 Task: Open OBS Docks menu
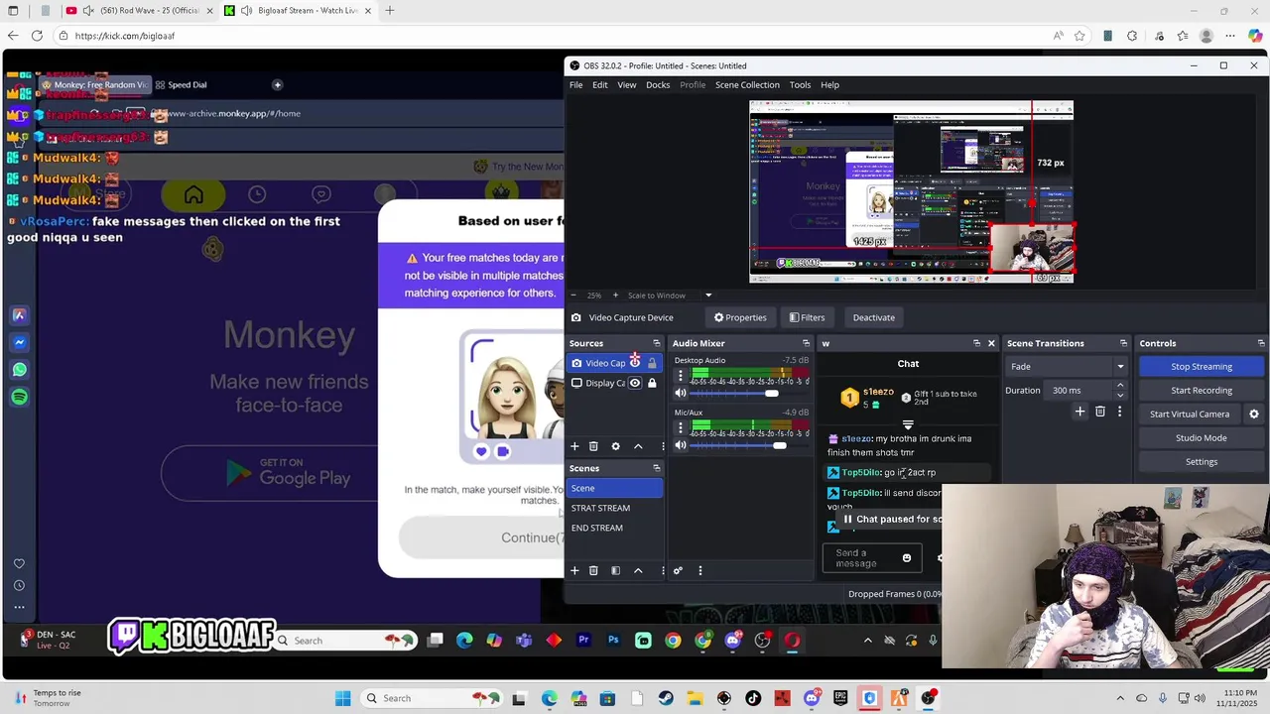pyautogui.click(x=658, y=84)
